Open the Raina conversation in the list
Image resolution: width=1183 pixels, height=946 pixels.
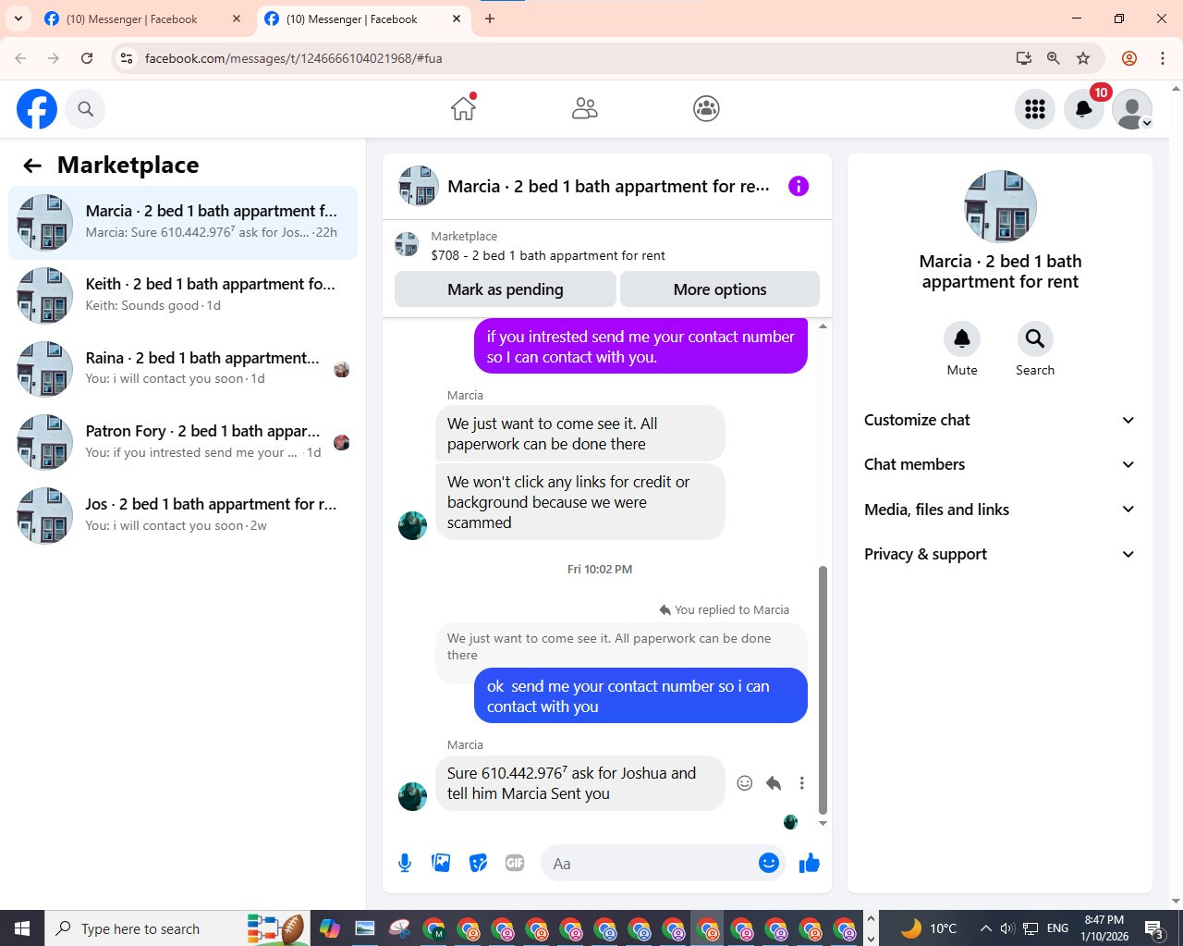183,368
